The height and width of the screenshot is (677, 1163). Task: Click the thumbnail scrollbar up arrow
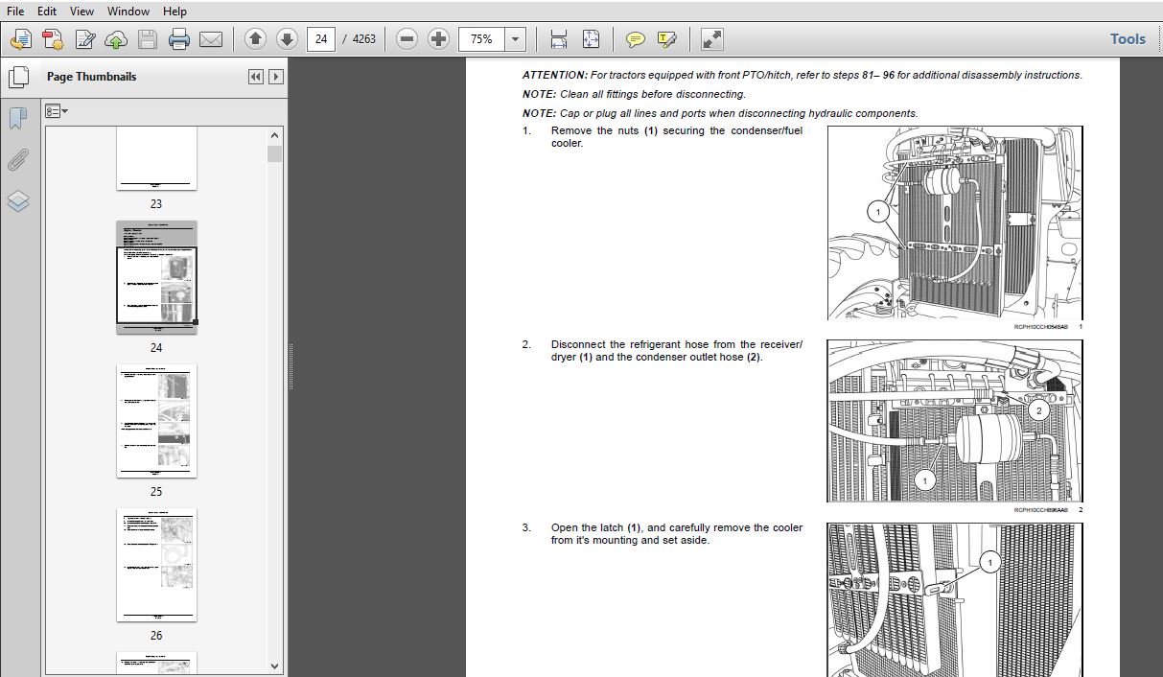coord(275,136)
